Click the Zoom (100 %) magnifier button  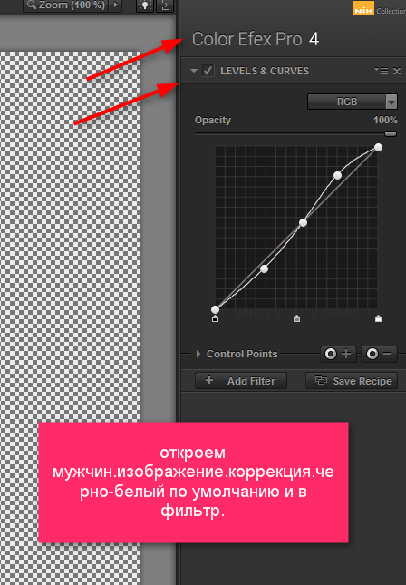coord(66,5)
